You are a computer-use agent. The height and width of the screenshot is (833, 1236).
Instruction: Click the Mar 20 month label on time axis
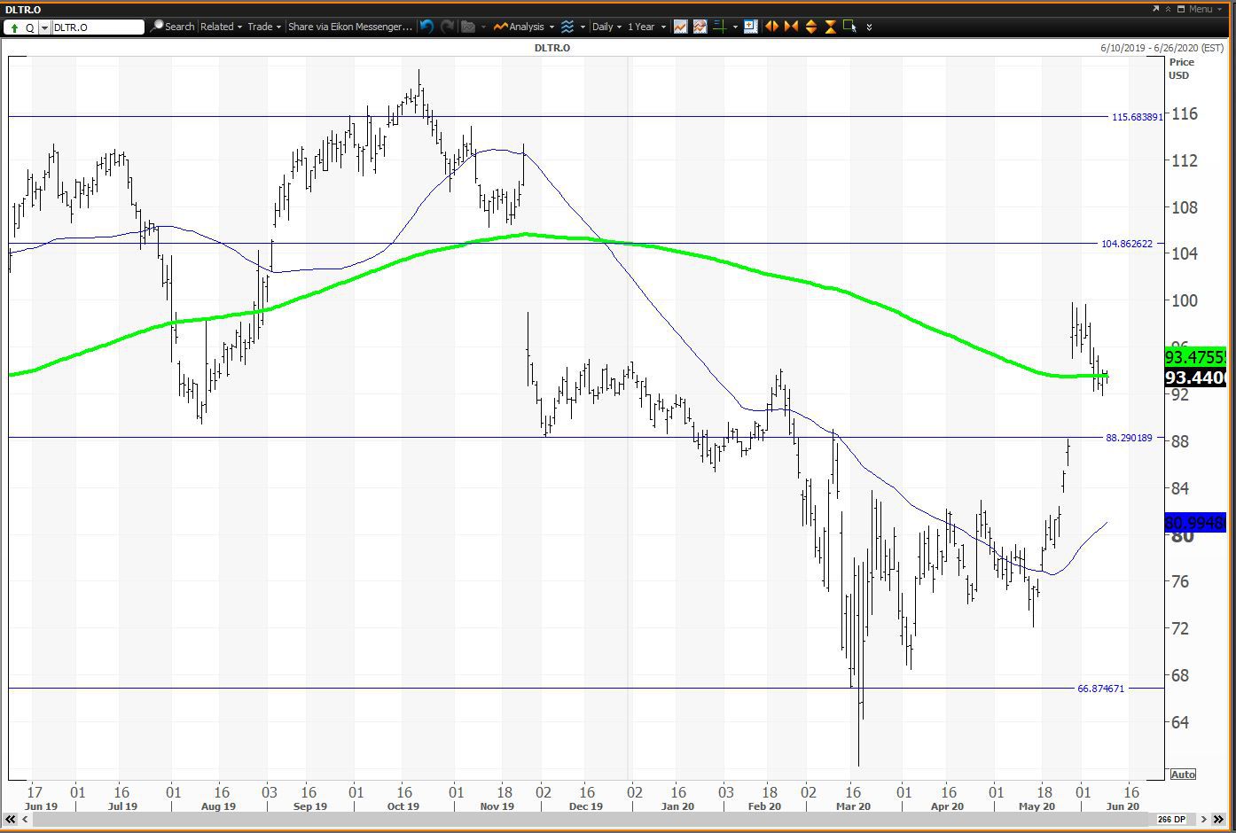click(x=853, y=806)
